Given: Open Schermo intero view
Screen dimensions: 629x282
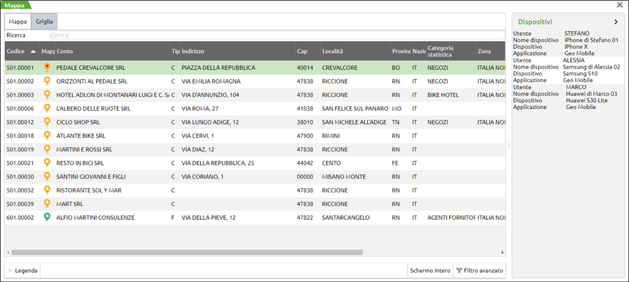Looking at the screenshot, I should point(430,270).
